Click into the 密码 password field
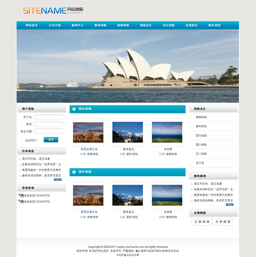The image size is (256, 257). [x=49, y=124]
